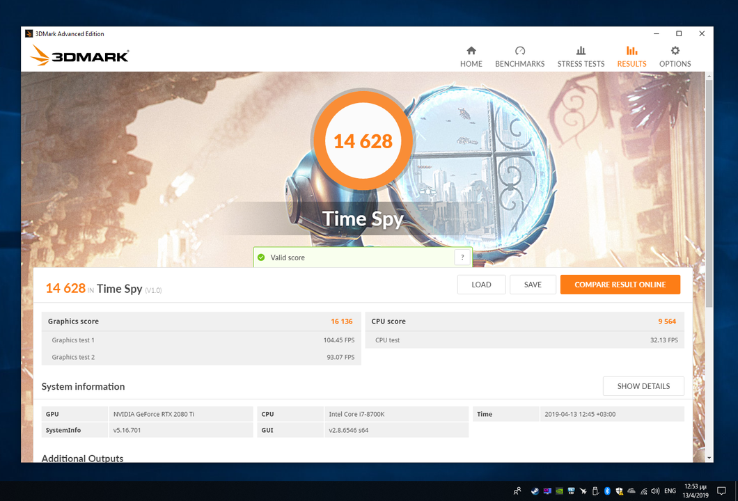Open the OPTIONS tab
Viewport: 738px width, 501px height.
point(675,57)
